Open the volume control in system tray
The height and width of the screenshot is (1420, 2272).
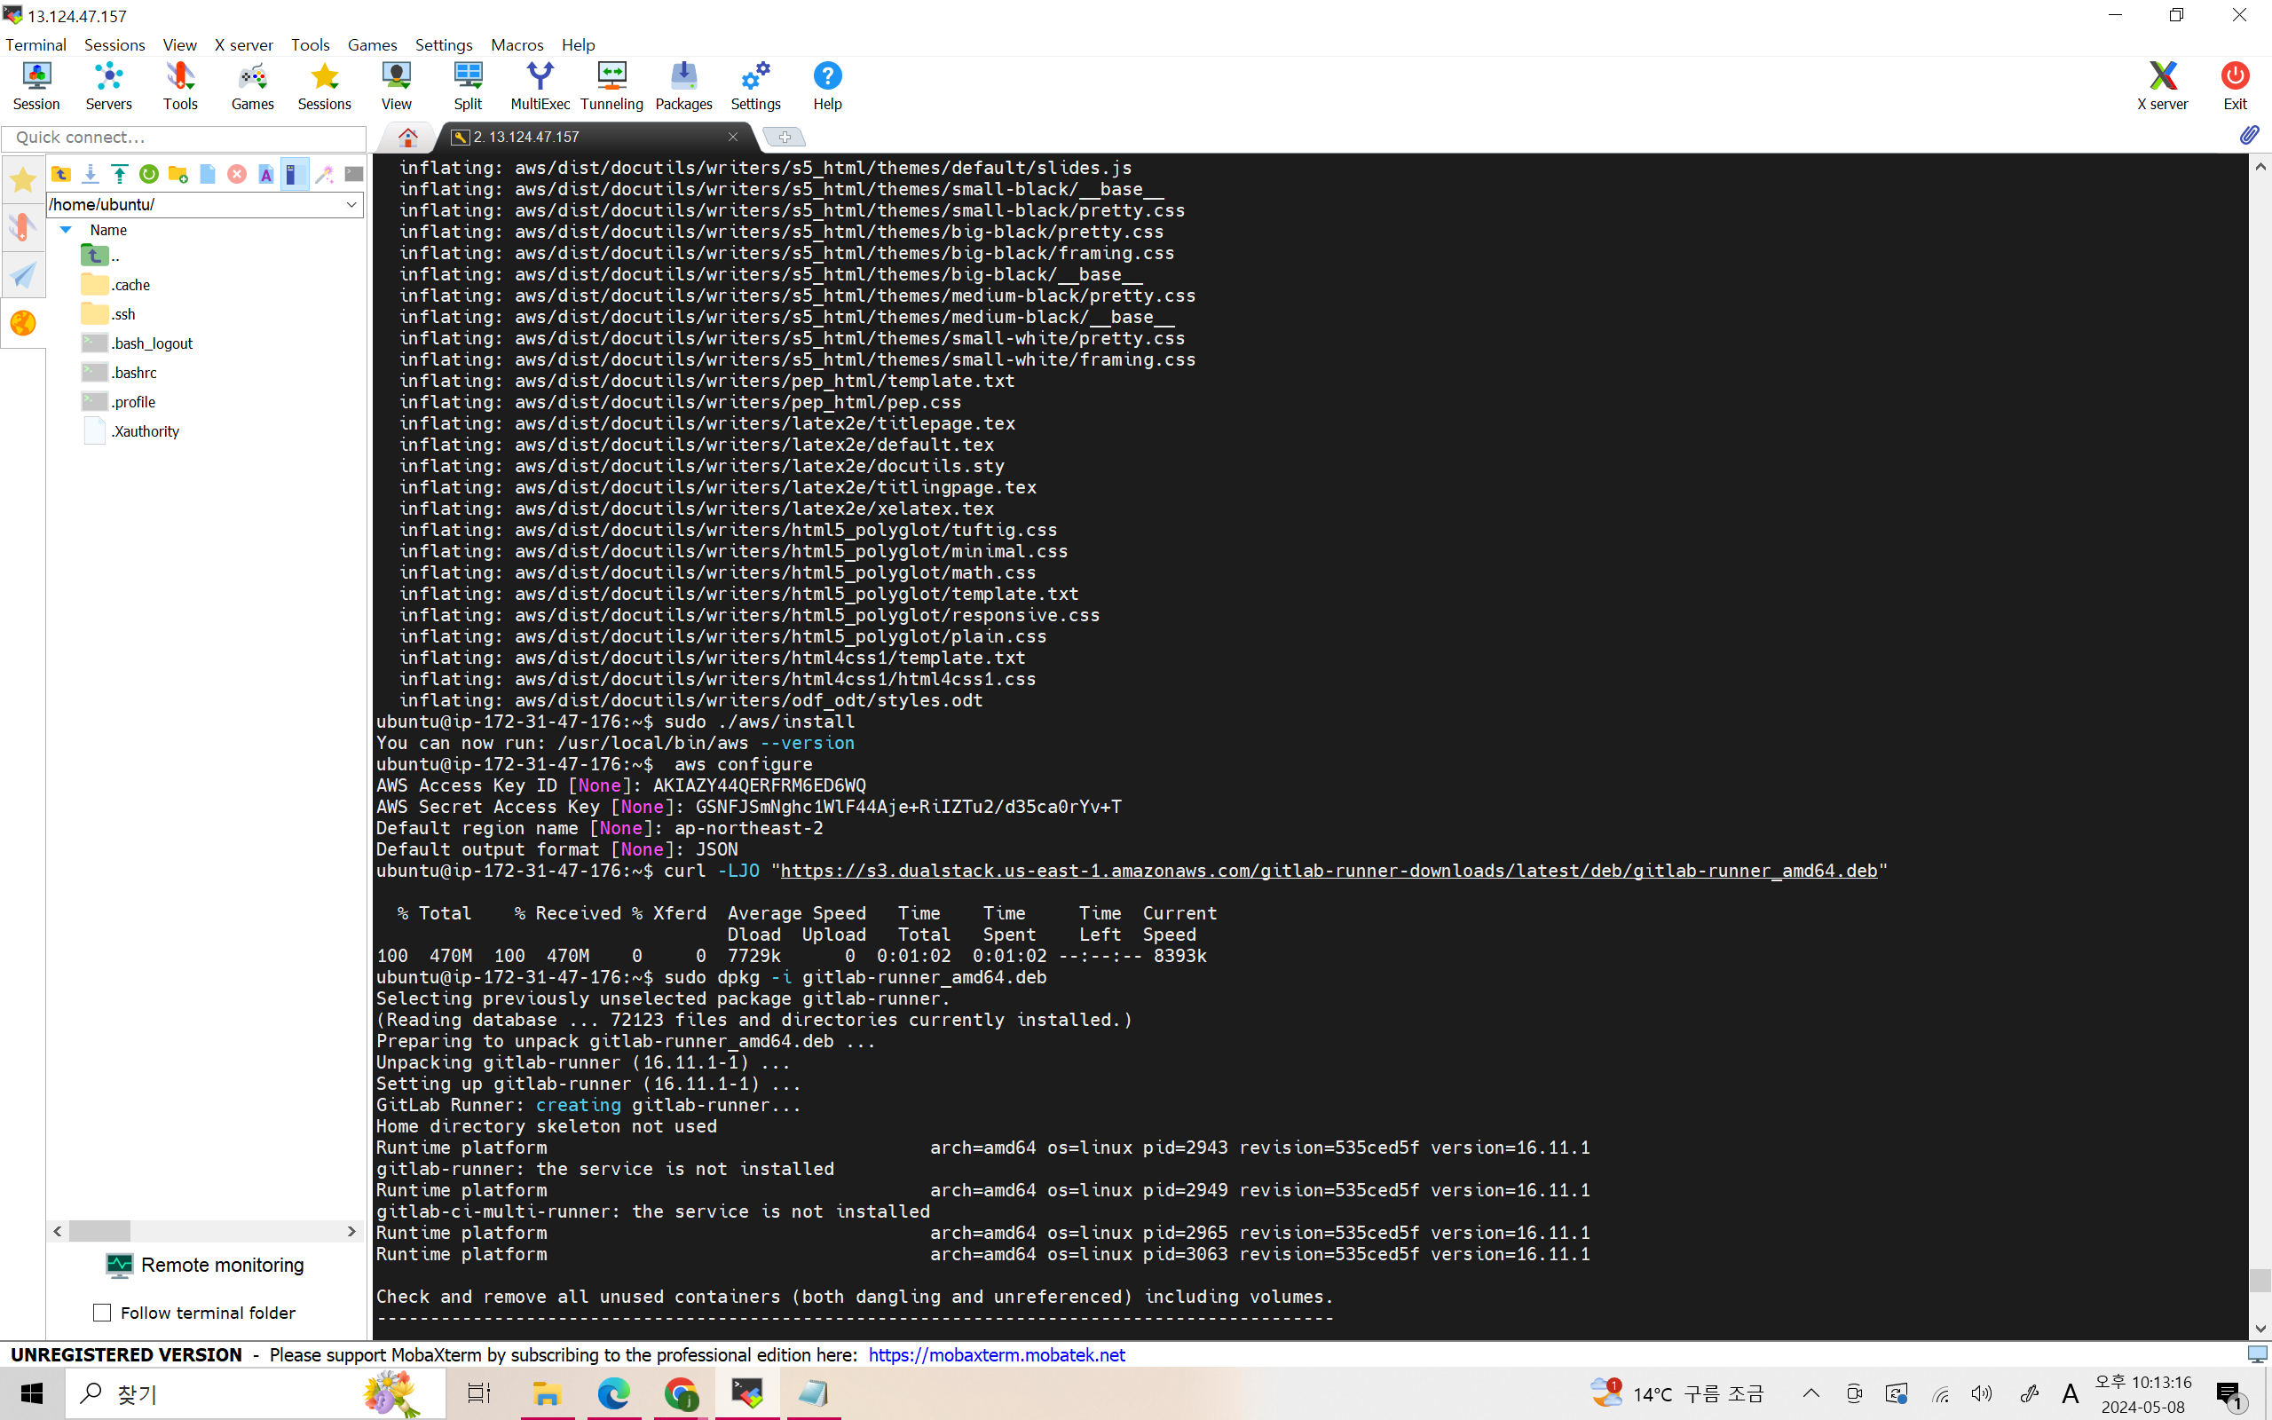pos(1982,1393)
